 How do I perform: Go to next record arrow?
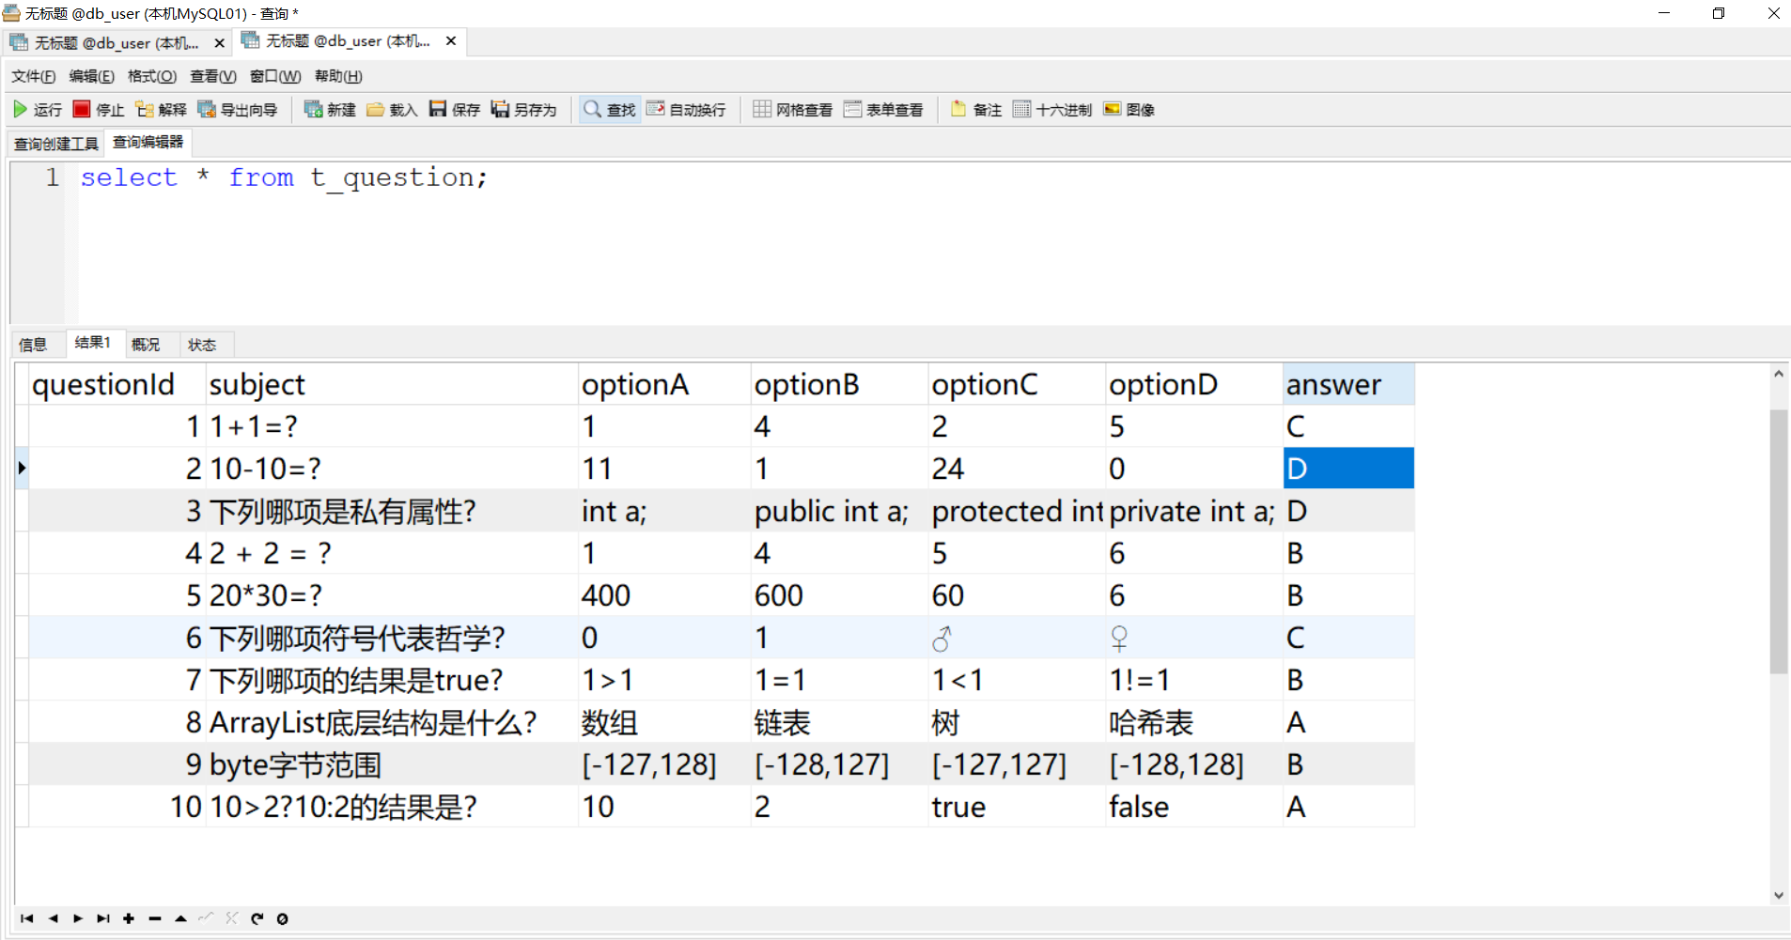(78, 918)
